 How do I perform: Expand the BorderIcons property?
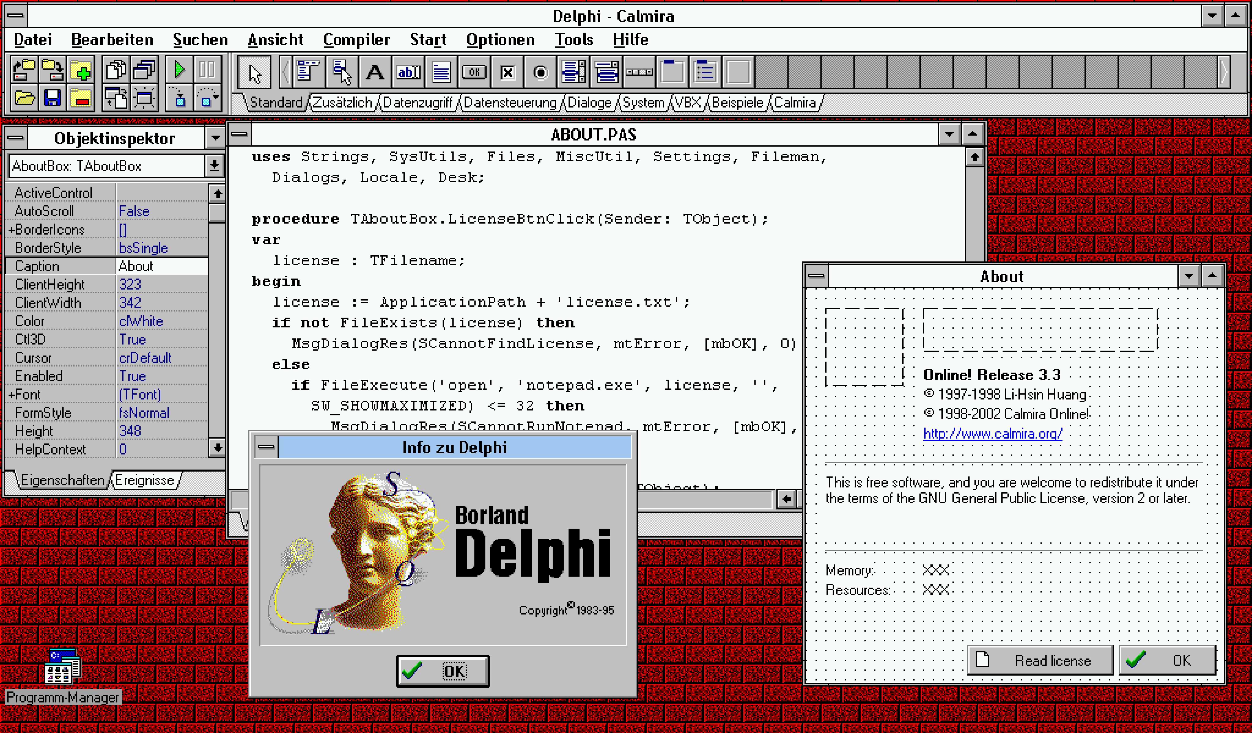click(11, 230)
